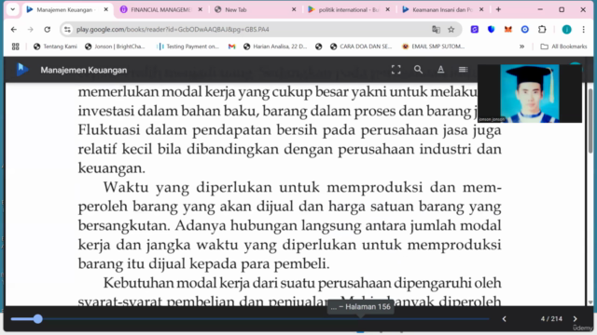Viewport: 597px width, 335px height.
Task: Bookmark this page with the star
Action: 451,29
